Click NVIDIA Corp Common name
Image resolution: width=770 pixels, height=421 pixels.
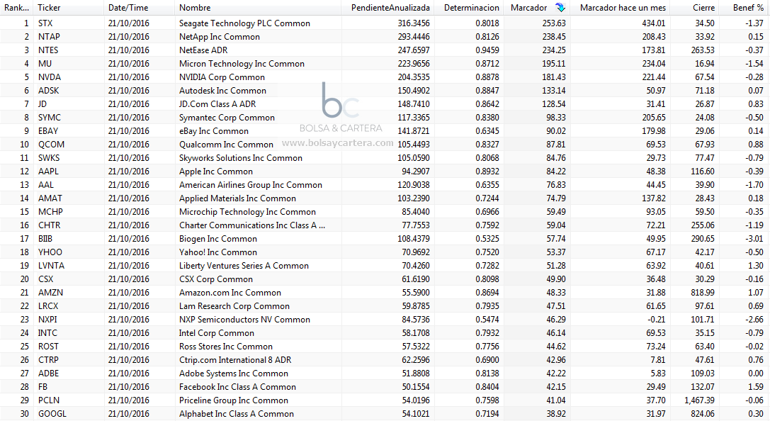pyautogui.click(x=222, y=77)
